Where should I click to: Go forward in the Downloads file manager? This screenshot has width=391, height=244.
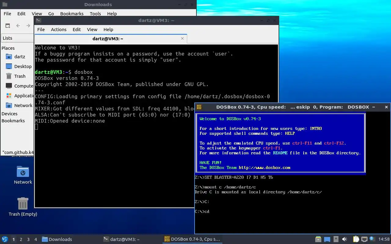[x=28, y=26]
